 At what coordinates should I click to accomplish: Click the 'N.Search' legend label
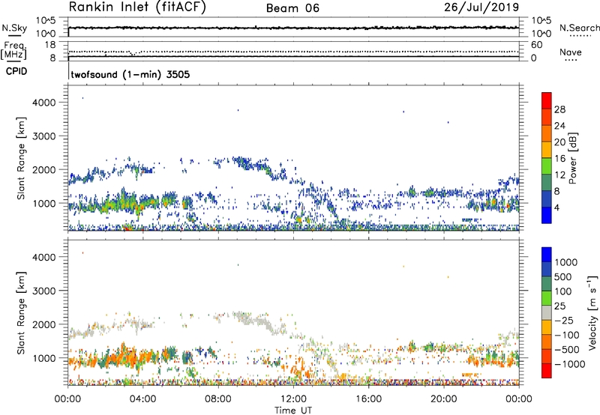tap(579, 28)
